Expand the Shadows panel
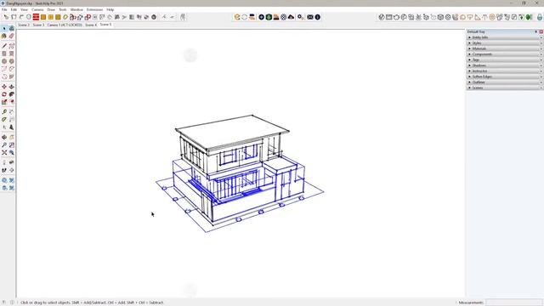 point(504,65)
